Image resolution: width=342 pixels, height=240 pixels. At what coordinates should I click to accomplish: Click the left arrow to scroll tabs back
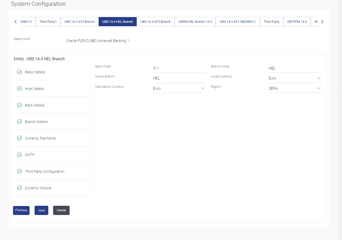(x=16, y=22)
